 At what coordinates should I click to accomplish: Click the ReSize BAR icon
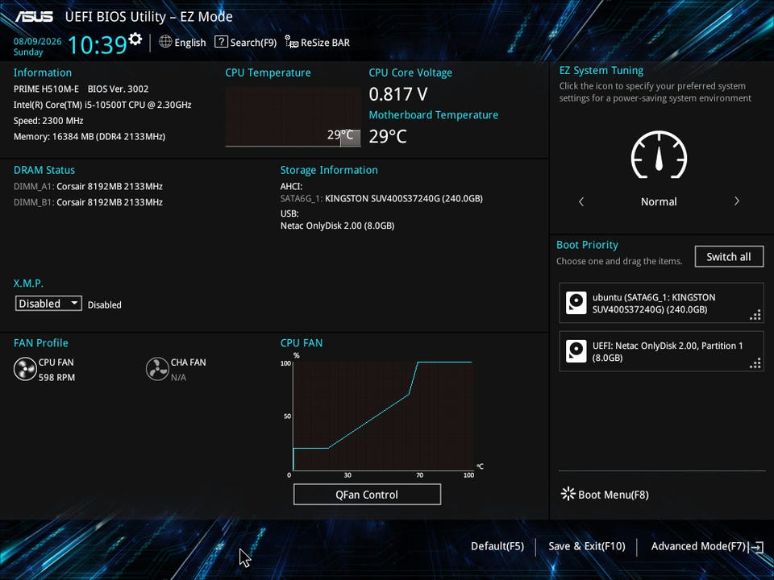pos(291,42)
